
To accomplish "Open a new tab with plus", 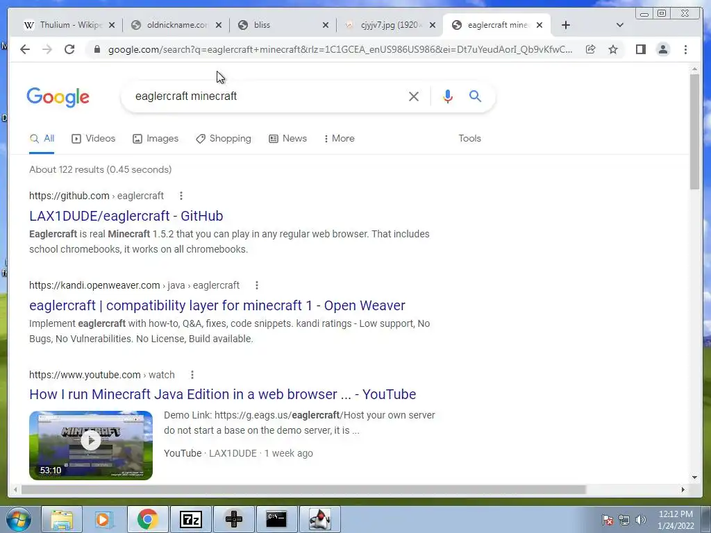I will tap(565, 25).
